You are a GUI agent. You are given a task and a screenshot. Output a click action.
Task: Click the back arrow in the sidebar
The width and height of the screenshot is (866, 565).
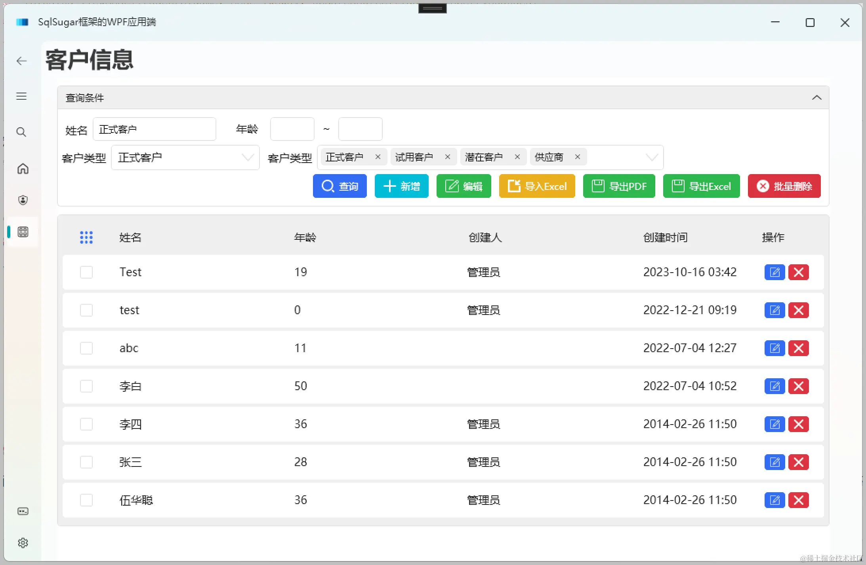[x=22, y=61]
